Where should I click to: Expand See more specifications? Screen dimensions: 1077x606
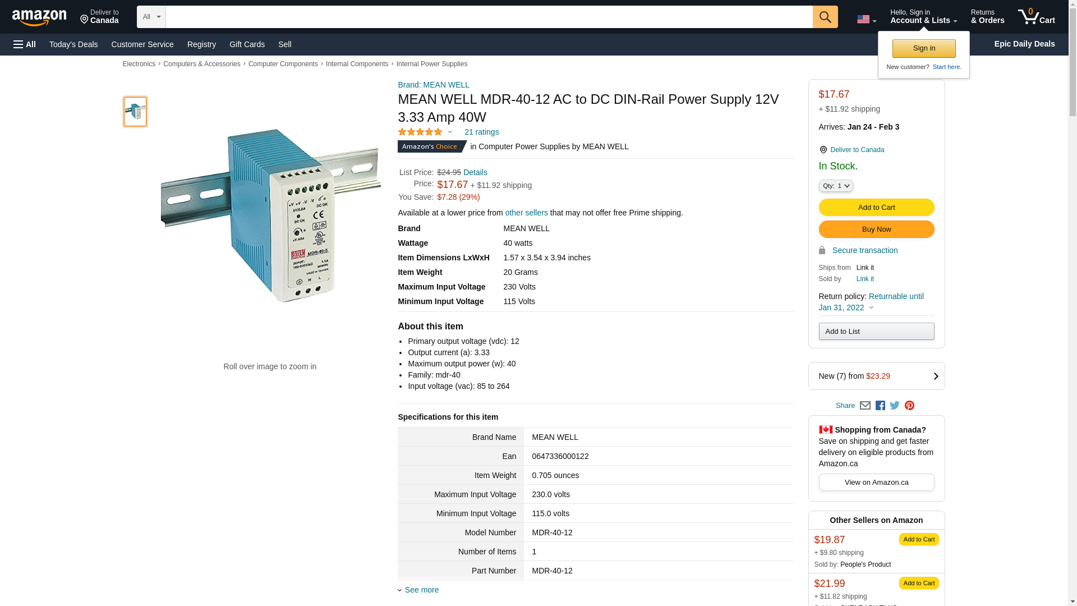point(421,590)
